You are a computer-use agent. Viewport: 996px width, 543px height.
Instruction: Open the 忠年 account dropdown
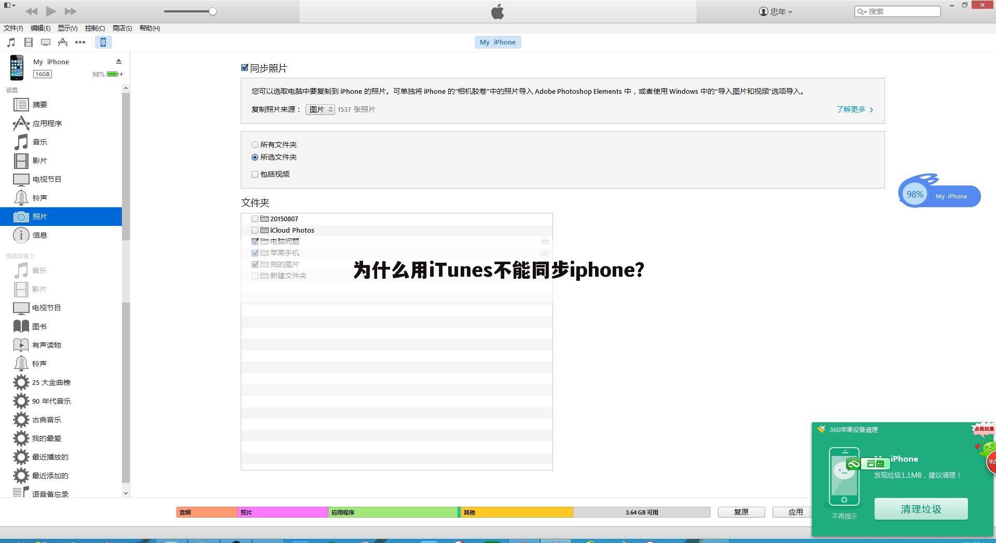775,11
